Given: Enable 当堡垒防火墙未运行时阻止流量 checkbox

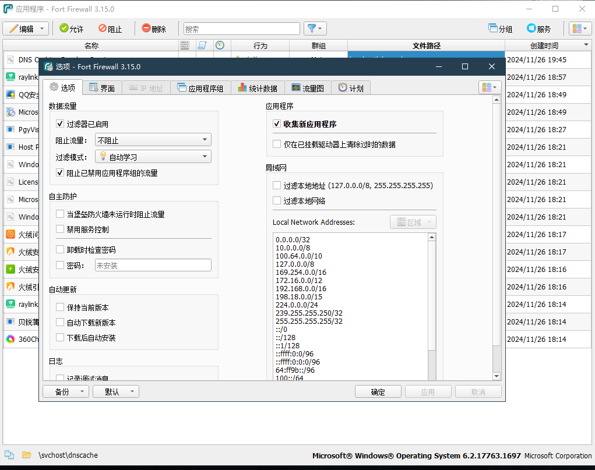Looking at the screenshot, I should tap(60, 214).
